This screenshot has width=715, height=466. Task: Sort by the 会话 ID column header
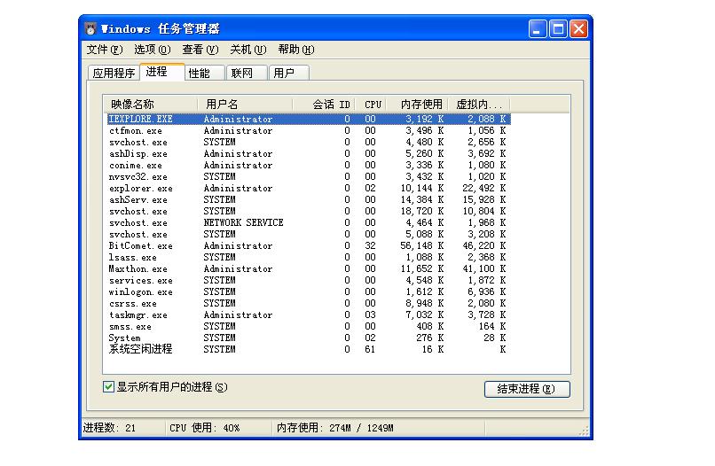[x=323, y=105]
